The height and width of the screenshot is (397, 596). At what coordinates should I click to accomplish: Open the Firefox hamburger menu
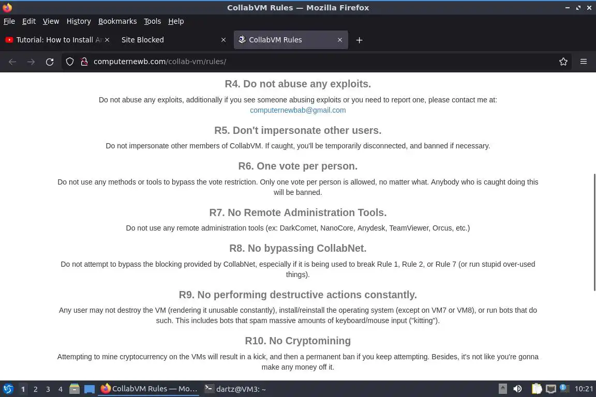click(584, 62)
